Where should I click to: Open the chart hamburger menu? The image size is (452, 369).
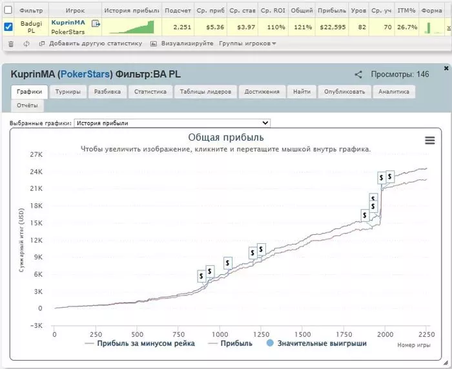(x=430, y=140)
